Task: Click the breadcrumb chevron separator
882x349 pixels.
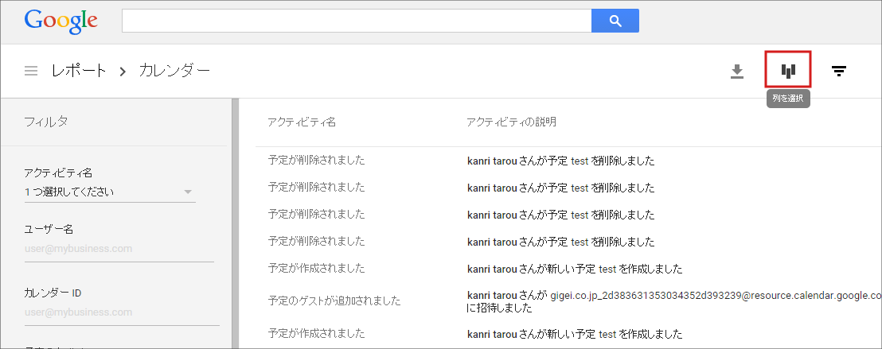Action: [x=123, y=72]
